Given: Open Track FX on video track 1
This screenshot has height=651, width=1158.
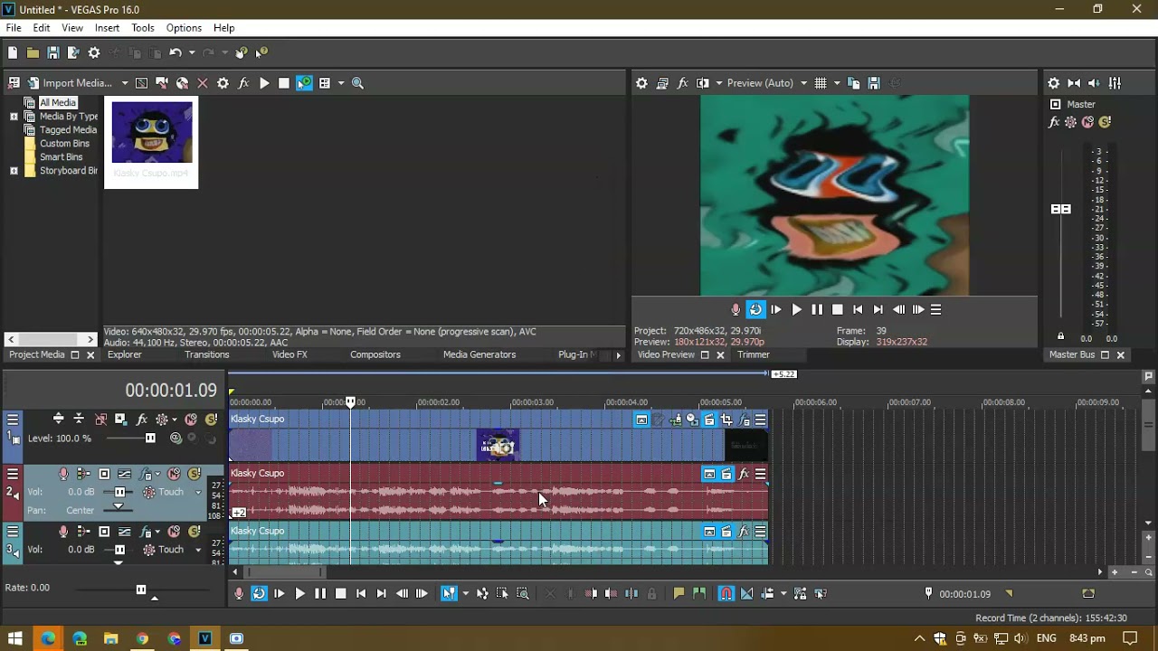Looking at the screenshot, I should 142,420.
